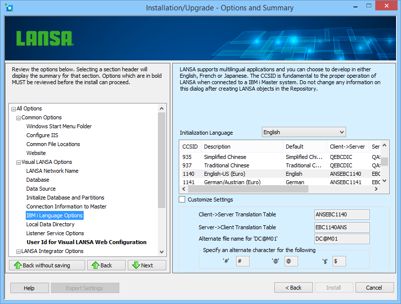Click the Next button under the options tree
Viewport: 401px width, 304px height.
(147, 265)
